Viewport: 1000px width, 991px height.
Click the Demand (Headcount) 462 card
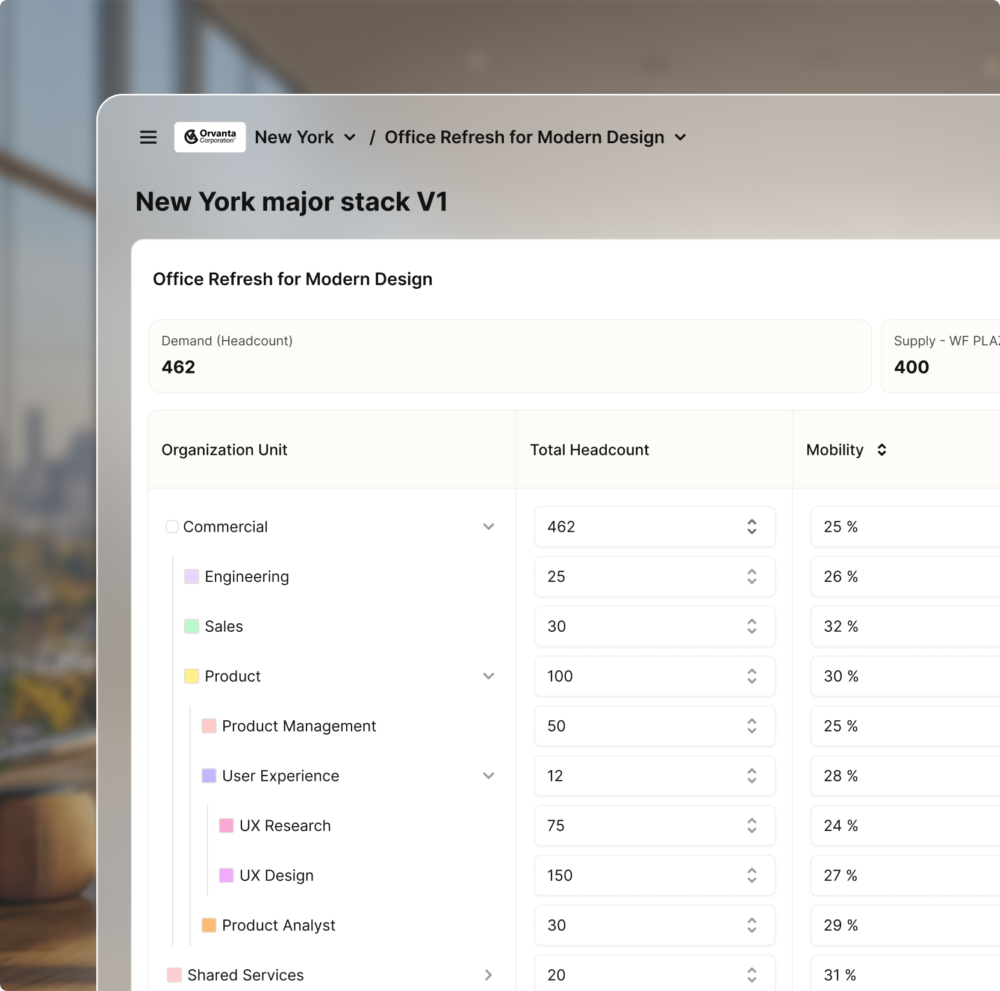point(511,356)
